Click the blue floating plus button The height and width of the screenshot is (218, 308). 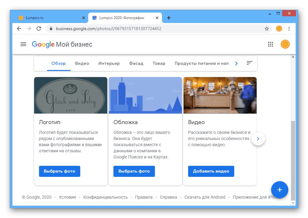coord(279,190)
